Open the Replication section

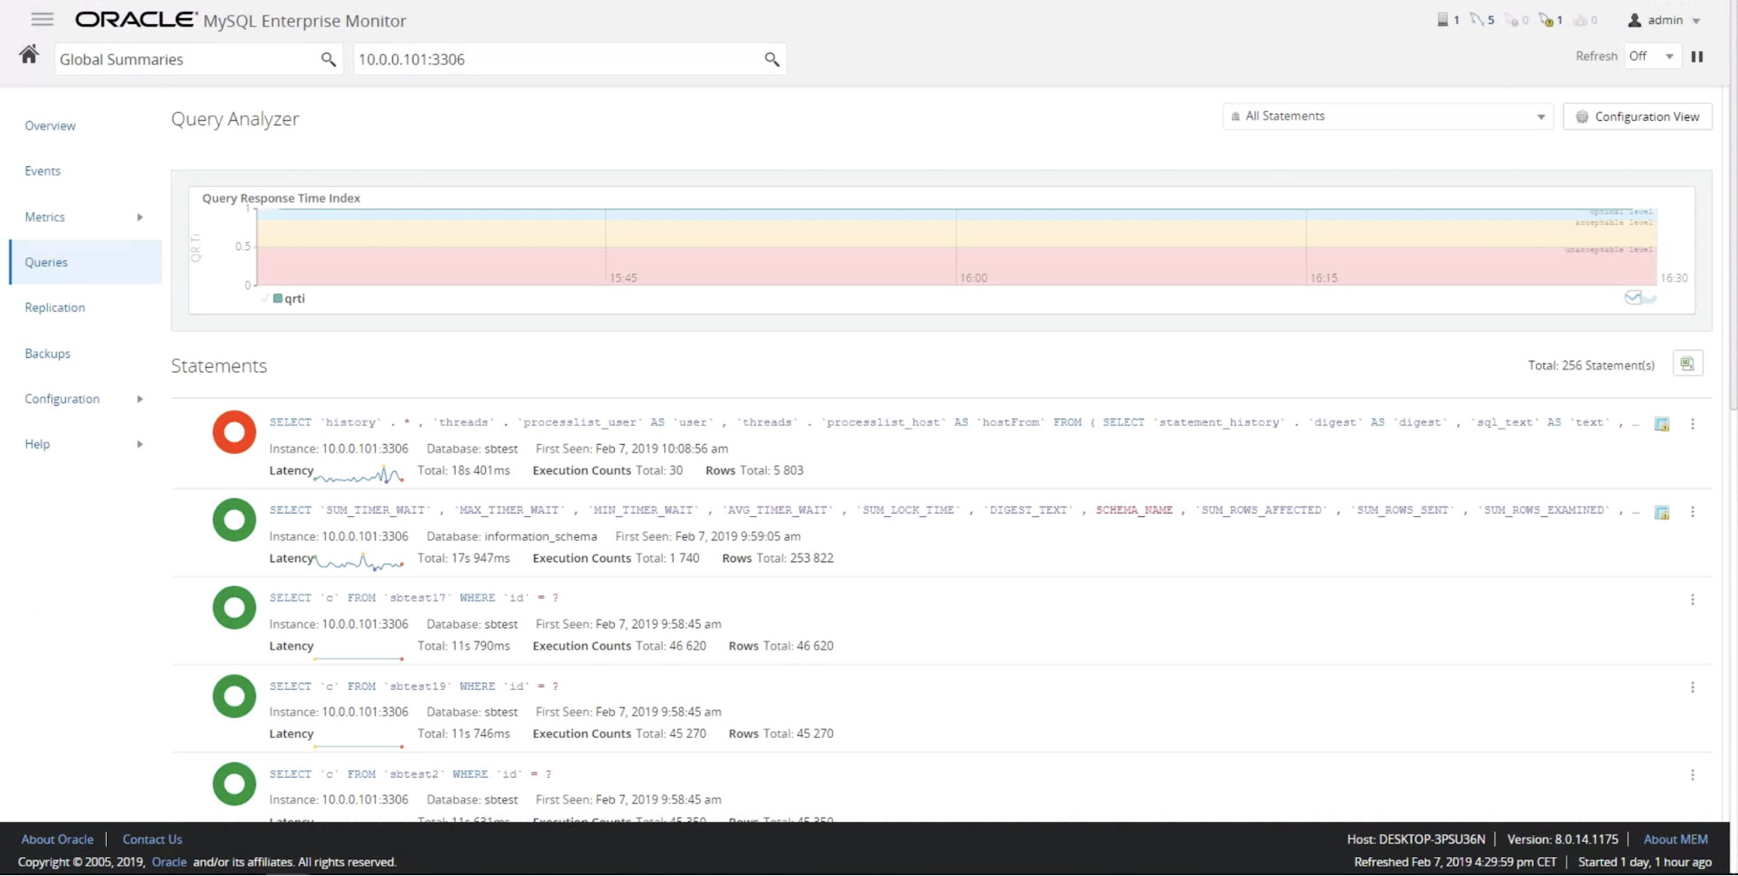click(x=55, y=308)
